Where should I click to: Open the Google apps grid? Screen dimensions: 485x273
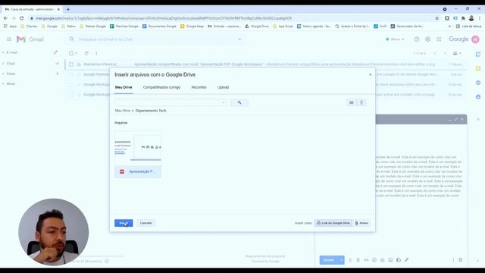pyautogui.click(x=439, y=39)
